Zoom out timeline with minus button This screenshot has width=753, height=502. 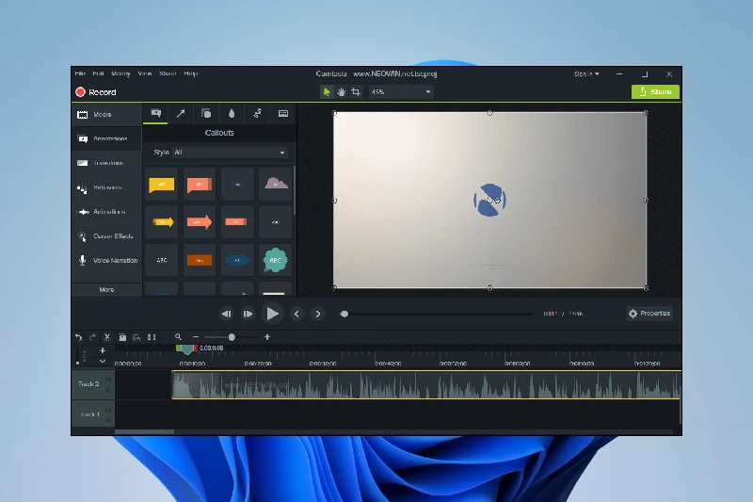click(196, 337)
